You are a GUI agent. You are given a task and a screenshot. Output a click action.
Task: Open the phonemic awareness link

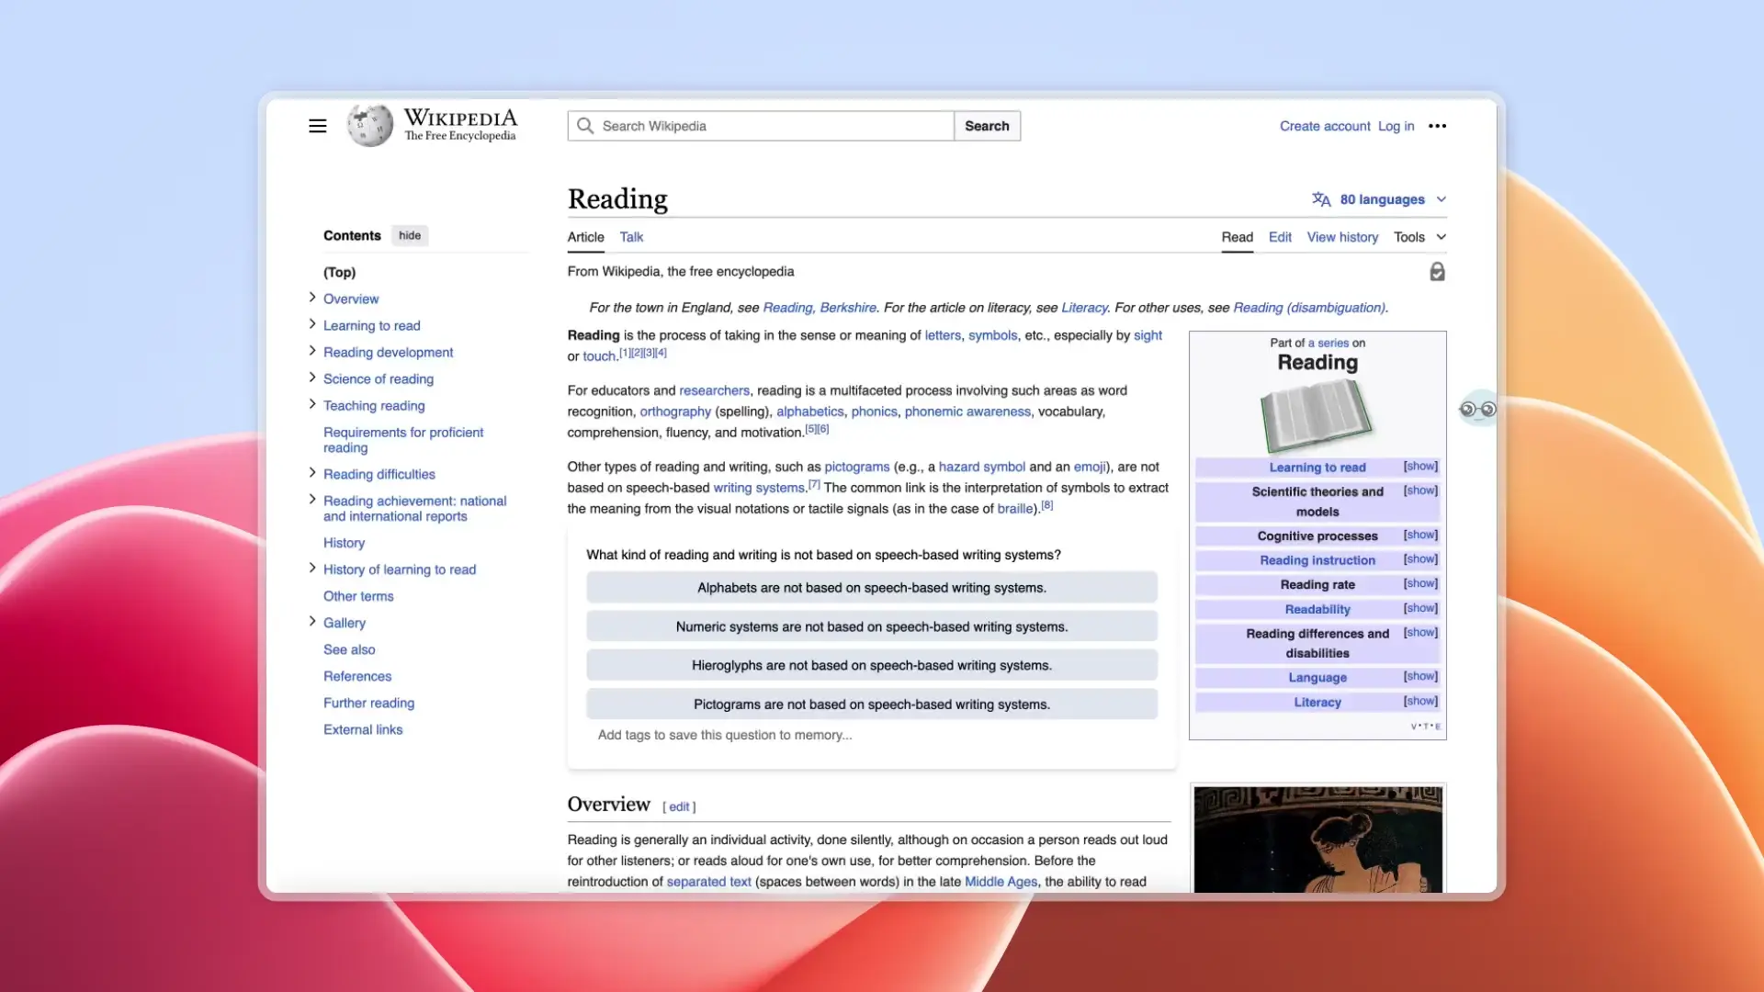click(967, 411)
